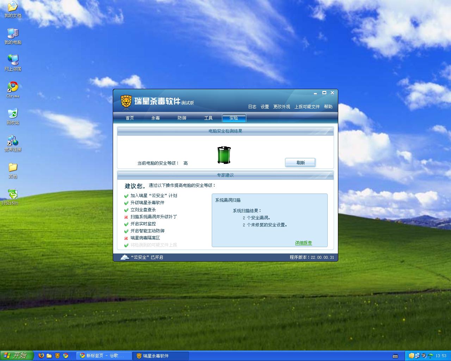Click the cloud security status icon
451x361 pixels.
[x=125, y=257]
